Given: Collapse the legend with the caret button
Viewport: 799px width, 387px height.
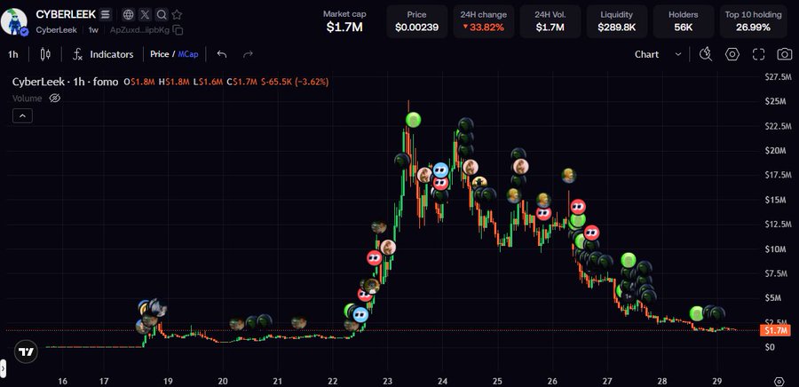Looking at the screenshot, I should click(x=22, y=116).
